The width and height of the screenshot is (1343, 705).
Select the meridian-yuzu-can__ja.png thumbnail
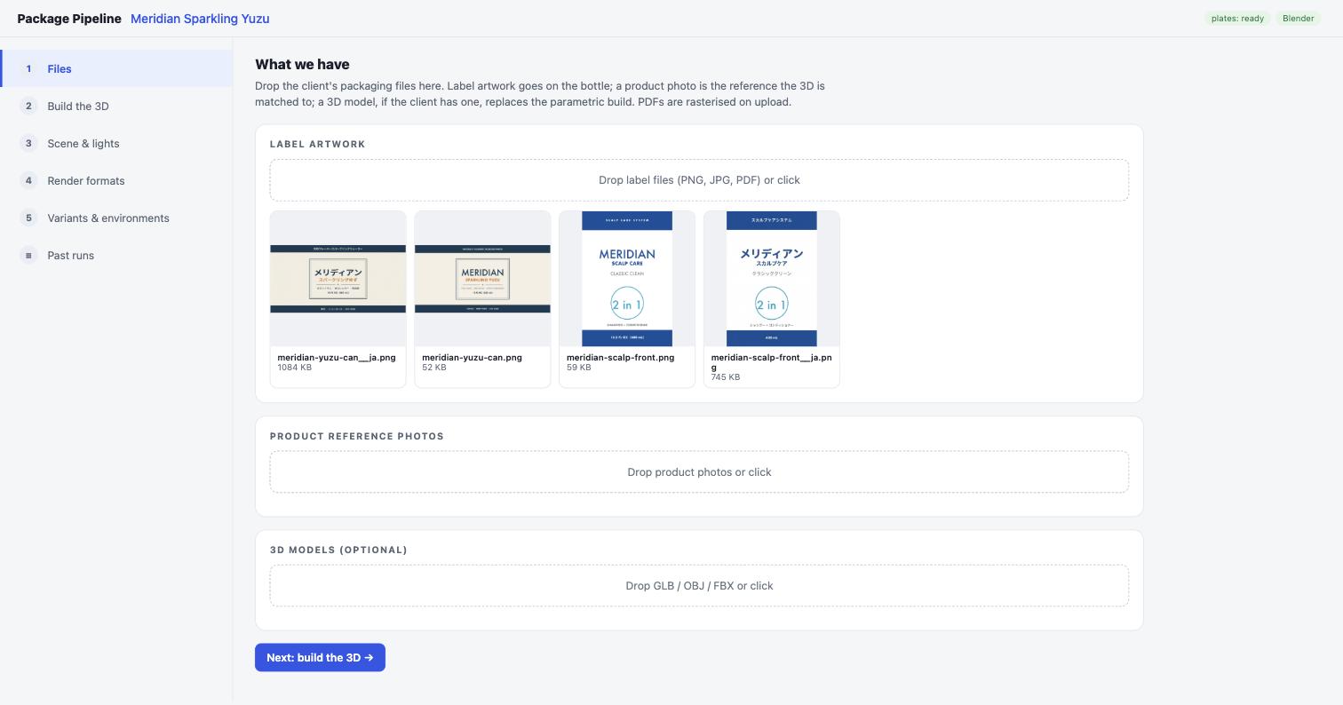coord(338,279)
